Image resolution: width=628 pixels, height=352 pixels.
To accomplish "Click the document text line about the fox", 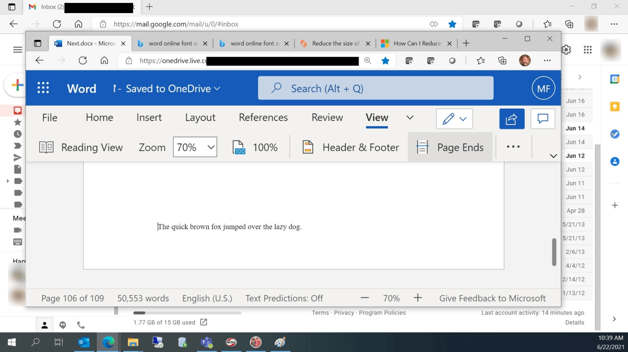I will point(230,227).
